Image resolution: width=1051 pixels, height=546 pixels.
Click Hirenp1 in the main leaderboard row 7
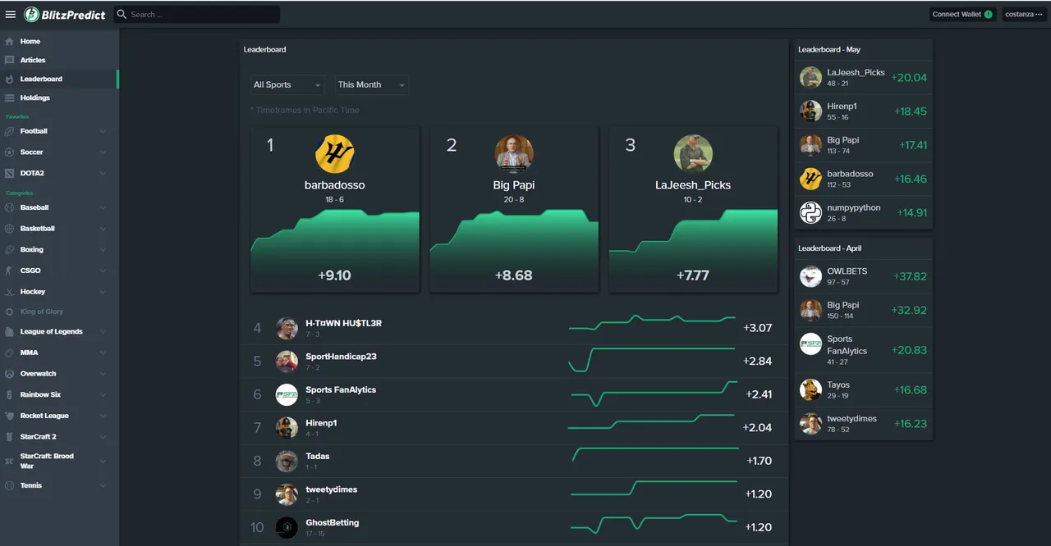click(321, 423)
